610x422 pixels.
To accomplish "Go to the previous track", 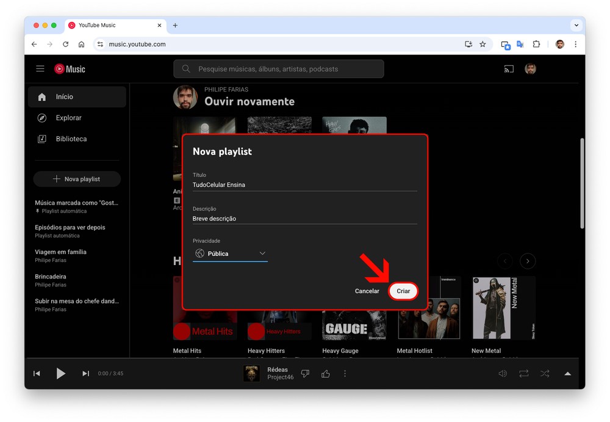I will click(x=37, y=374).
